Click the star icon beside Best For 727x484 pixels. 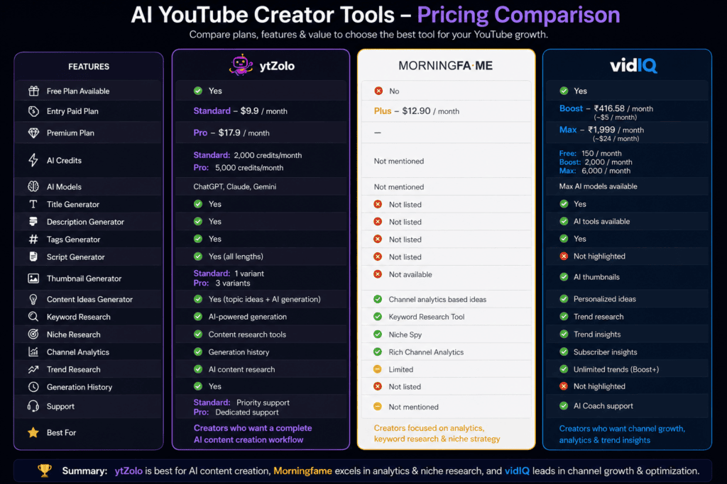pyautogui.click(x=33, y=433)
